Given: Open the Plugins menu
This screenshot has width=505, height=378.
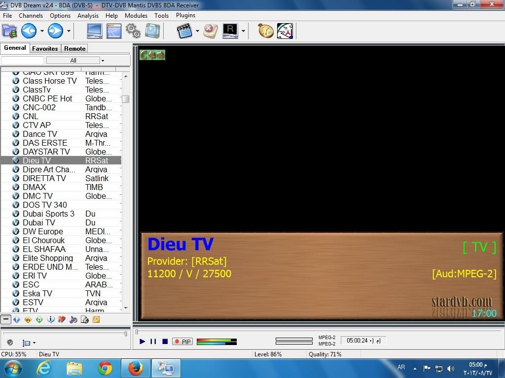Looking at the screenshot, I should [x=185, y=15].
